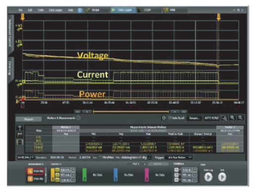This screenshot has width=258, height=192.
Task: Switch to the Scope tab
Action: click(x=93, y=10)
